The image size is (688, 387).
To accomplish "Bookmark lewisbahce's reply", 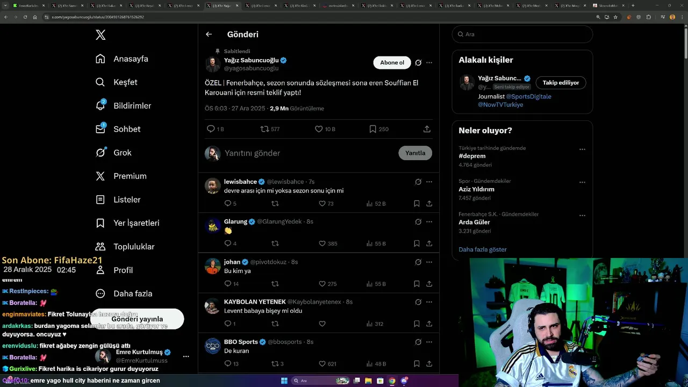I will tap(417, 204).
